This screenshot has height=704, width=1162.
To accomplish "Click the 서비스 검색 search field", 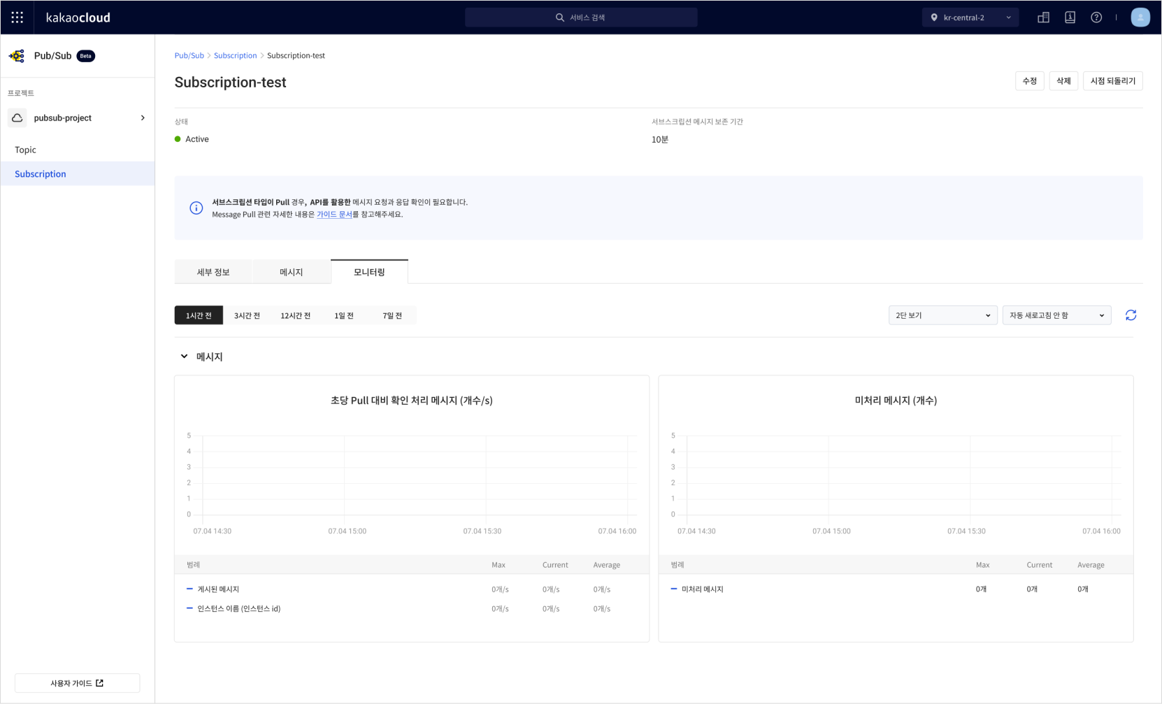I will (581, 17).
